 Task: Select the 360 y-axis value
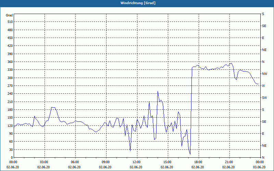[x=10, y=62]
